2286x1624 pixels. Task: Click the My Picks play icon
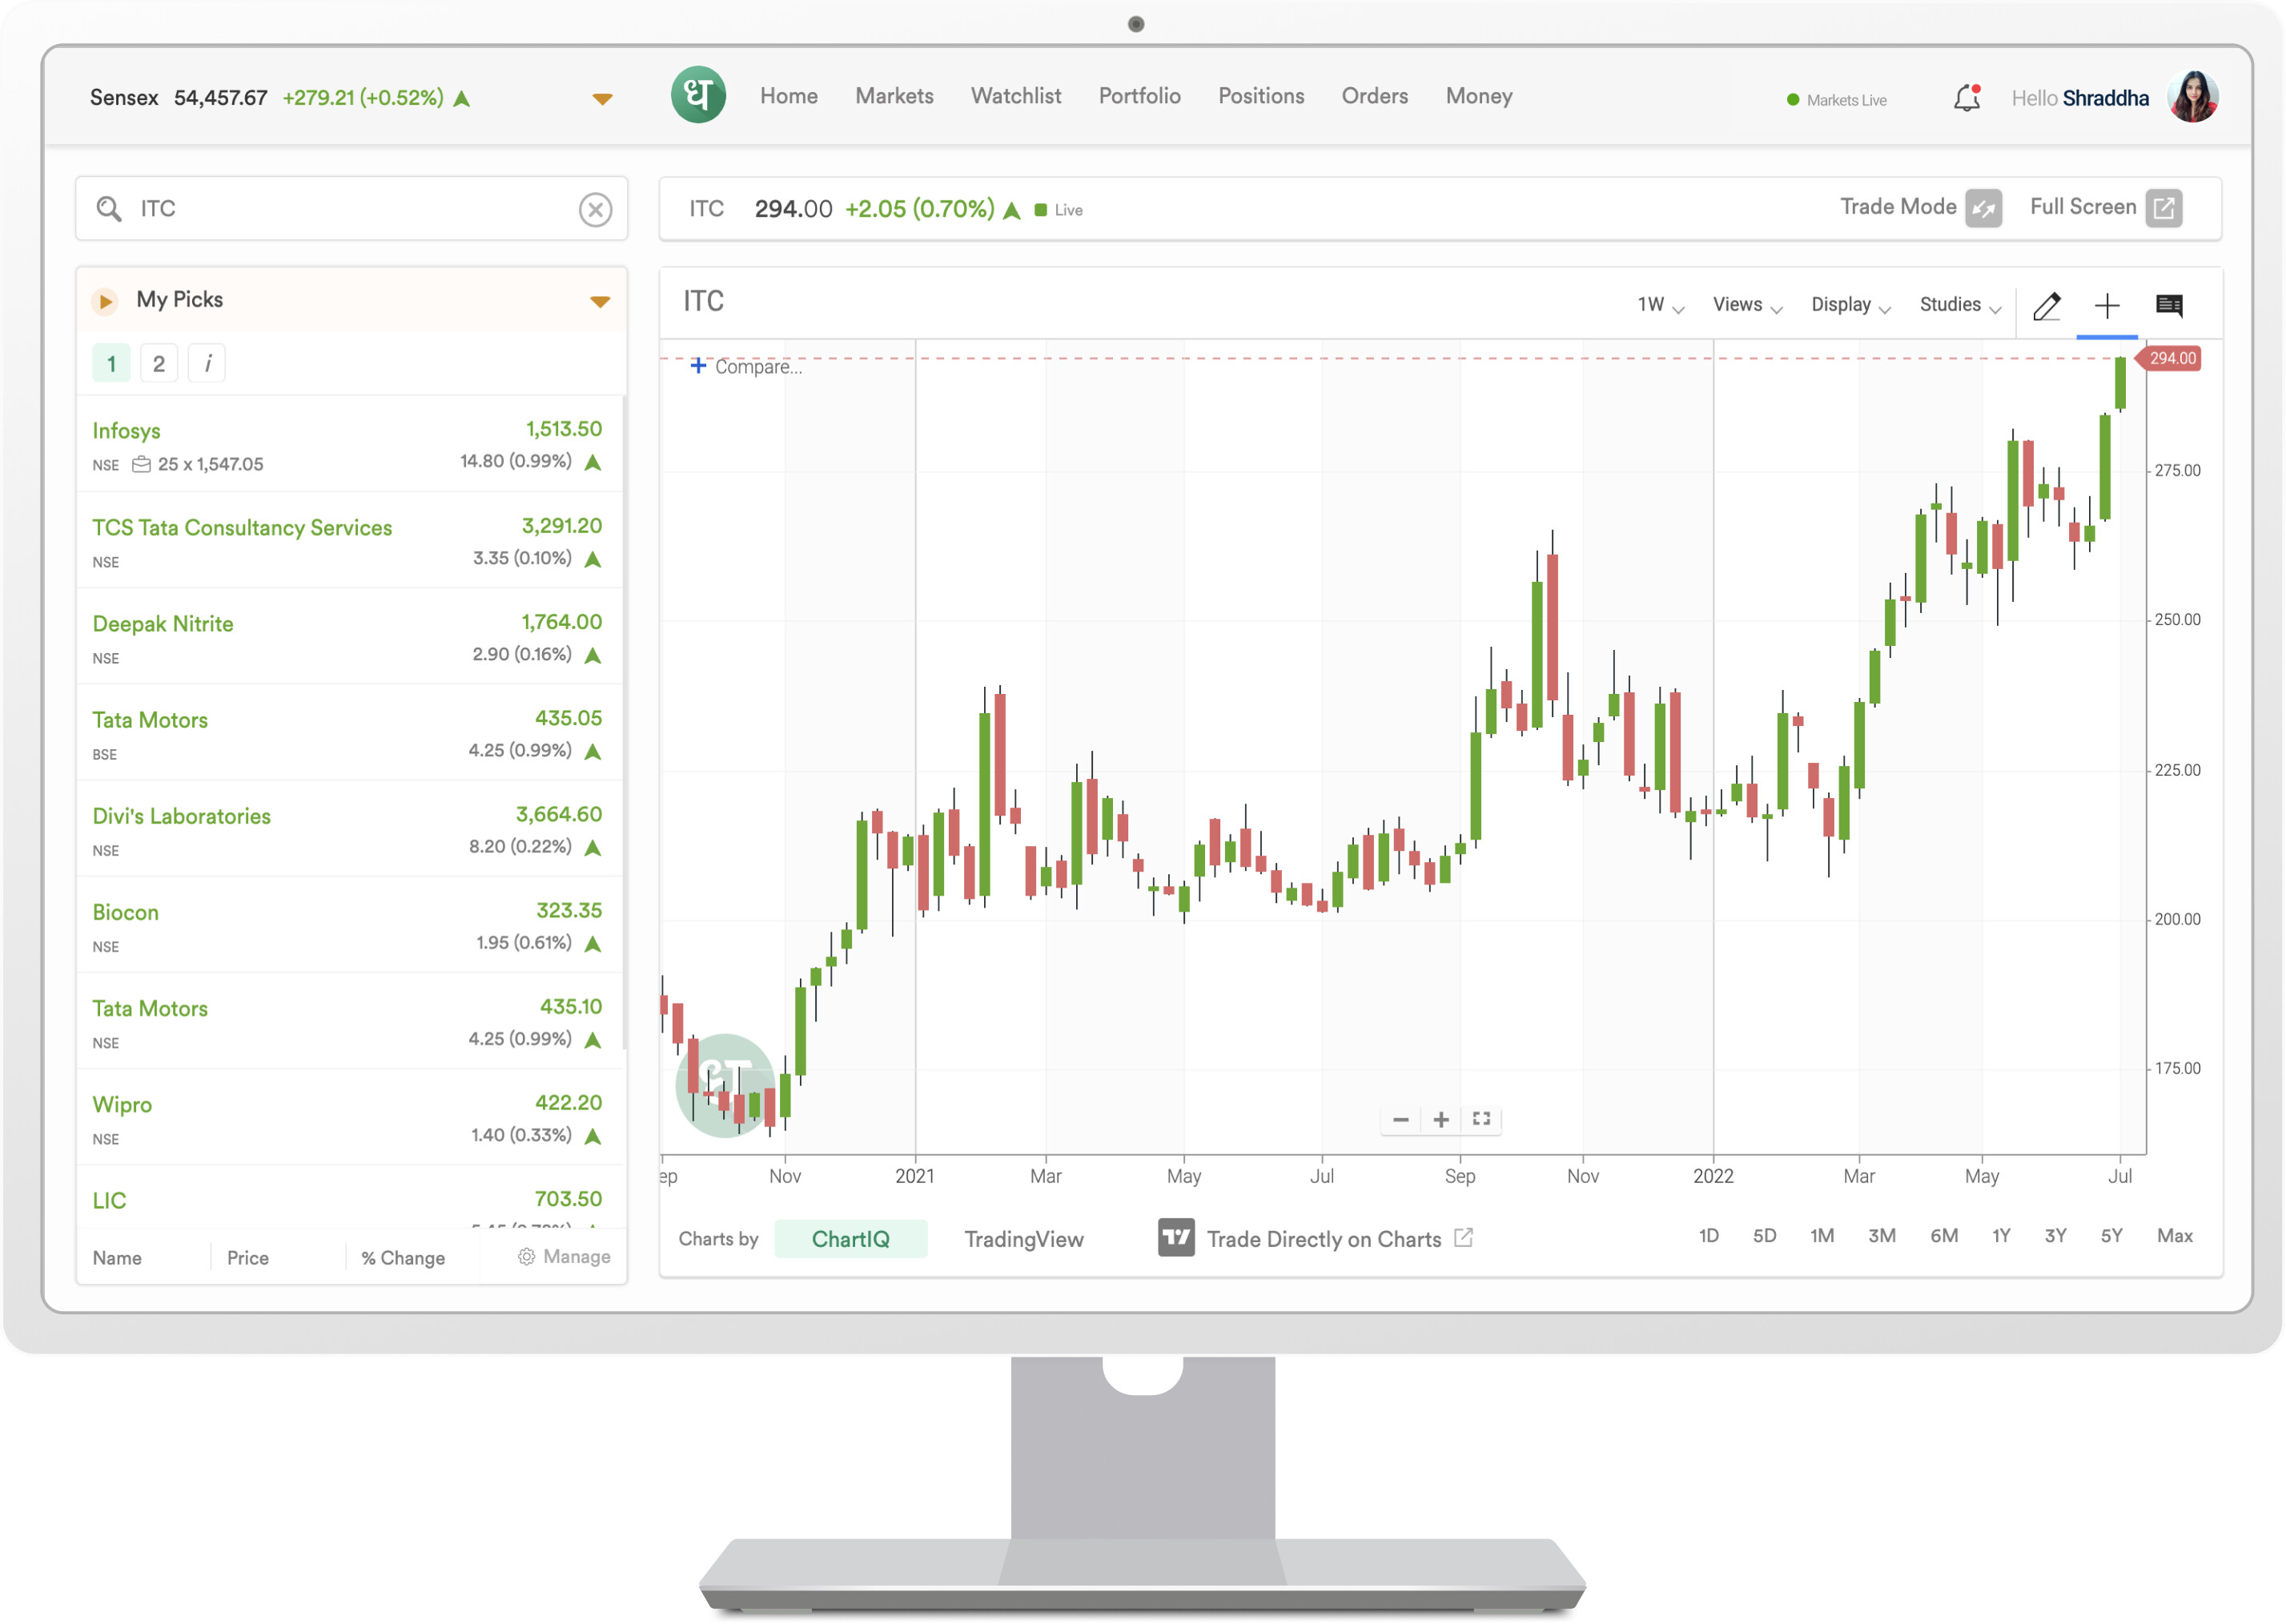pos(105,301)
